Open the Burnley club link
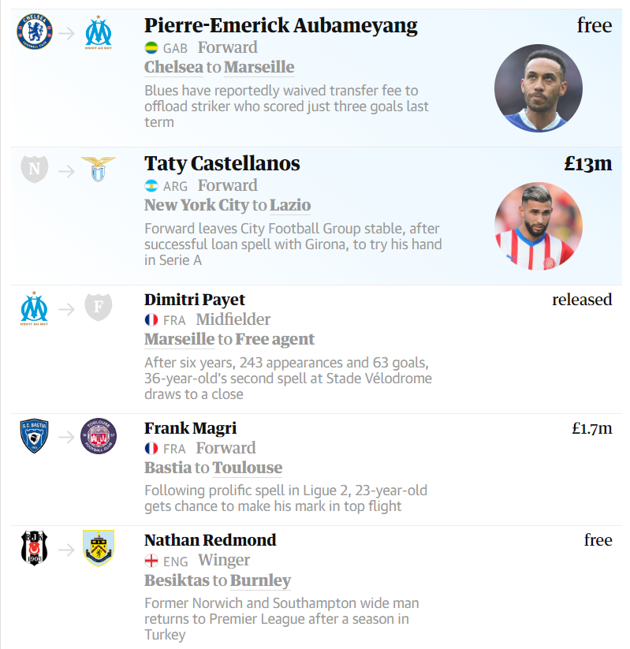The width and height of the screenshot is (630, 649). [x=260, y=580]
